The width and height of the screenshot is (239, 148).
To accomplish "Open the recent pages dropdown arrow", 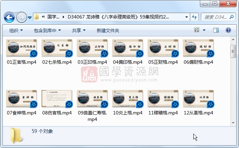I will pos(30,18).
